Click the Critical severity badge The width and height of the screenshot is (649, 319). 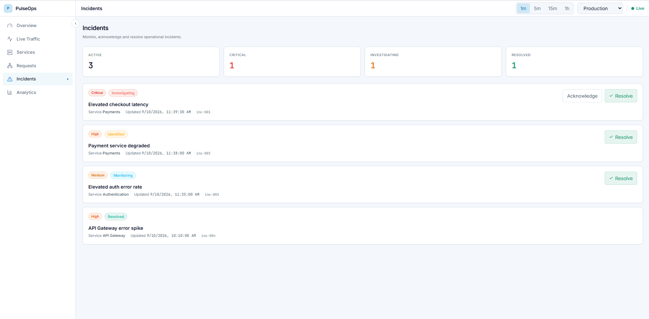[97, 93]
